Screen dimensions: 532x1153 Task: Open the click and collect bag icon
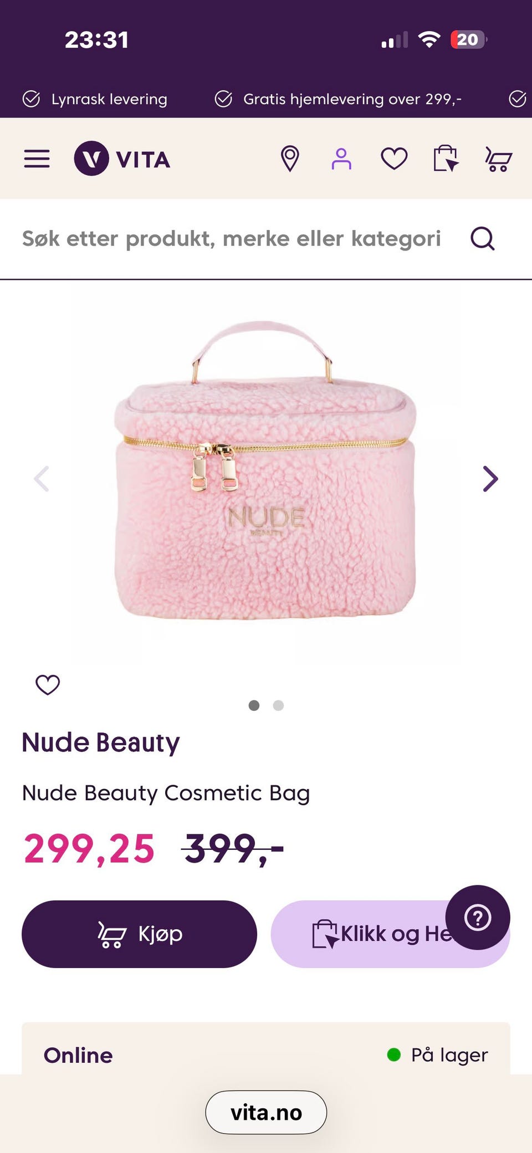click(446, 159)
